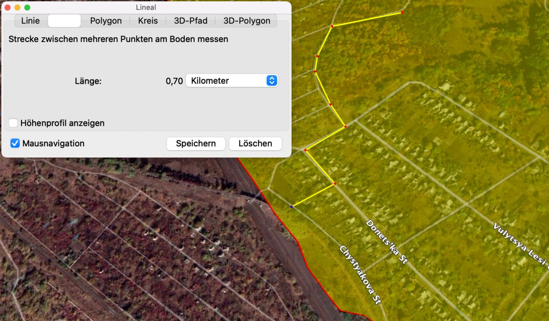Click the green zoom window button

coord(27,7)
